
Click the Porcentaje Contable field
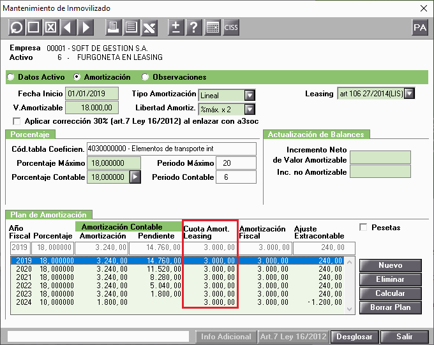pyautogui.click(x=108, y=177)
